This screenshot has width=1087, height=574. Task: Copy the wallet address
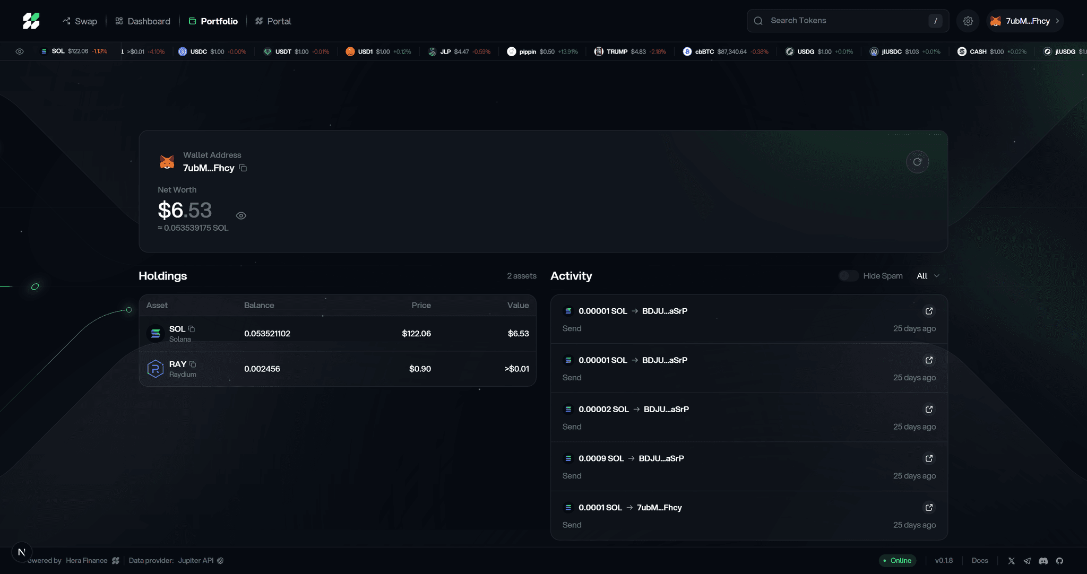coord(244,168)
